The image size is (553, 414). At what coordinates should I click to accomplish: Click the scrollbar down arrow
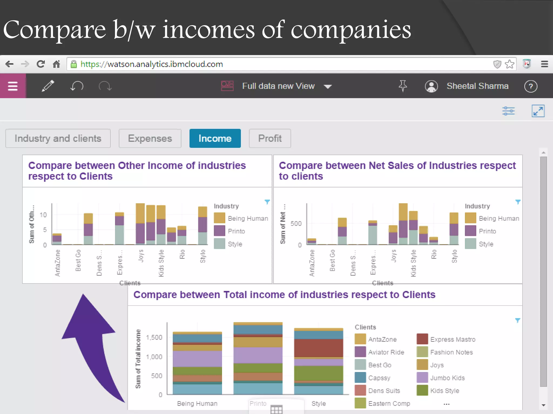click(x=543, y=405)
